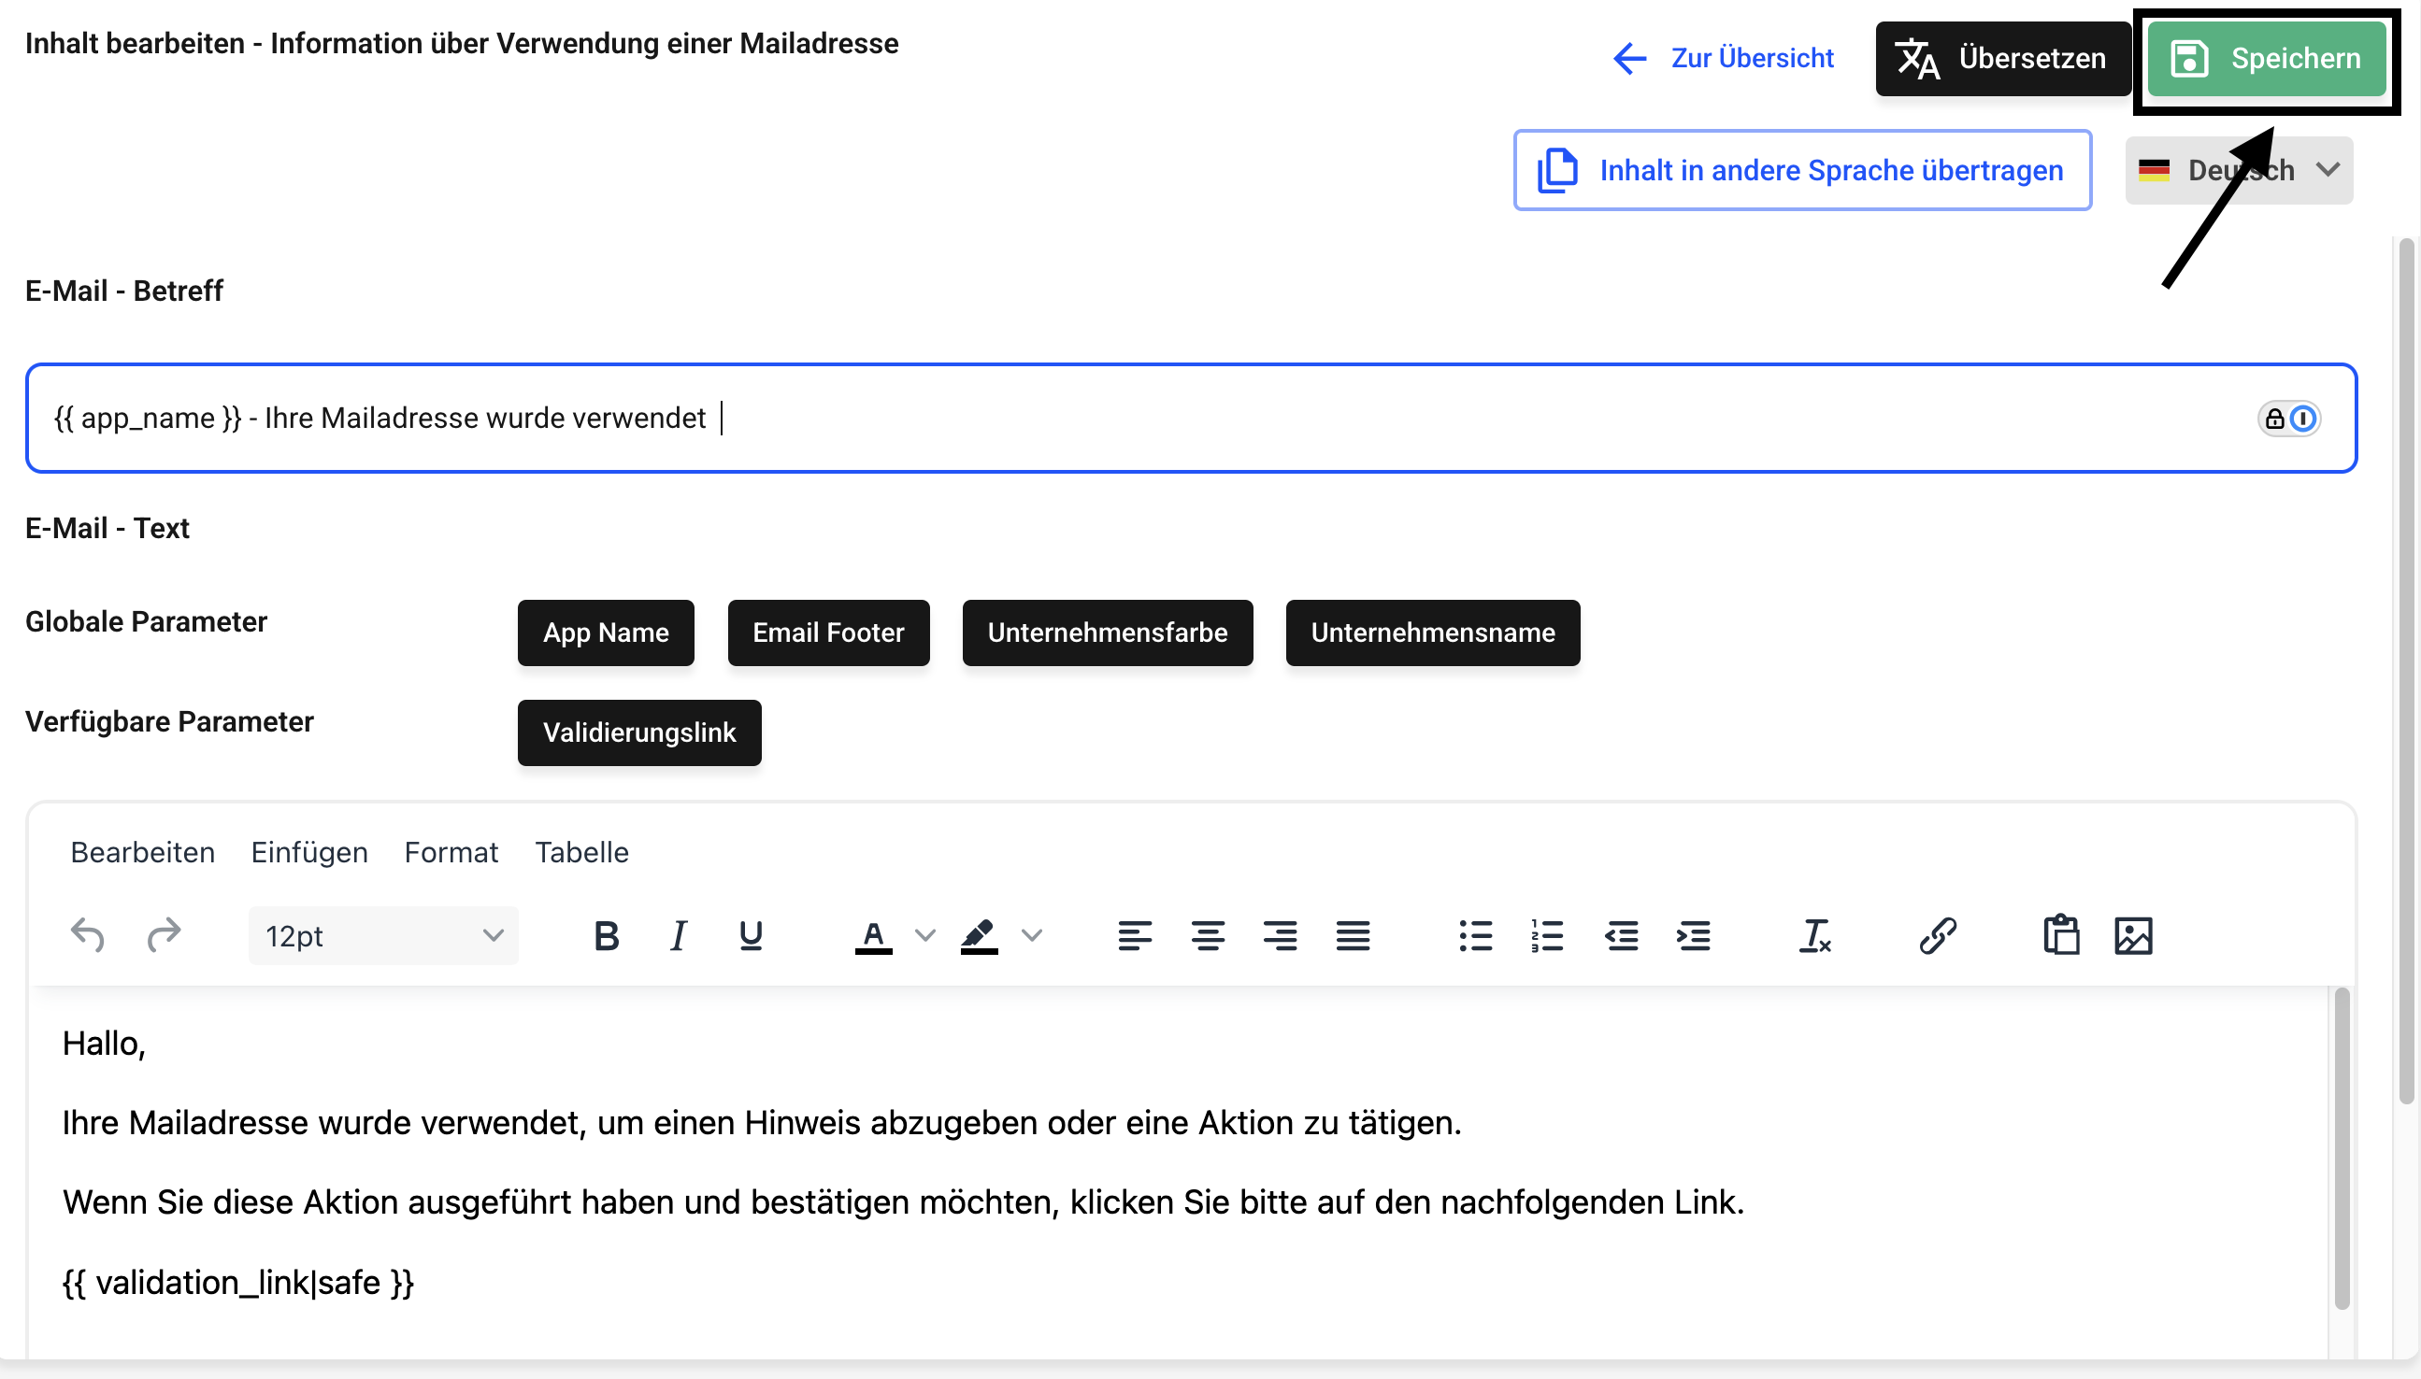
Task: Toggle bold formatting
Action: pos(607,936)
